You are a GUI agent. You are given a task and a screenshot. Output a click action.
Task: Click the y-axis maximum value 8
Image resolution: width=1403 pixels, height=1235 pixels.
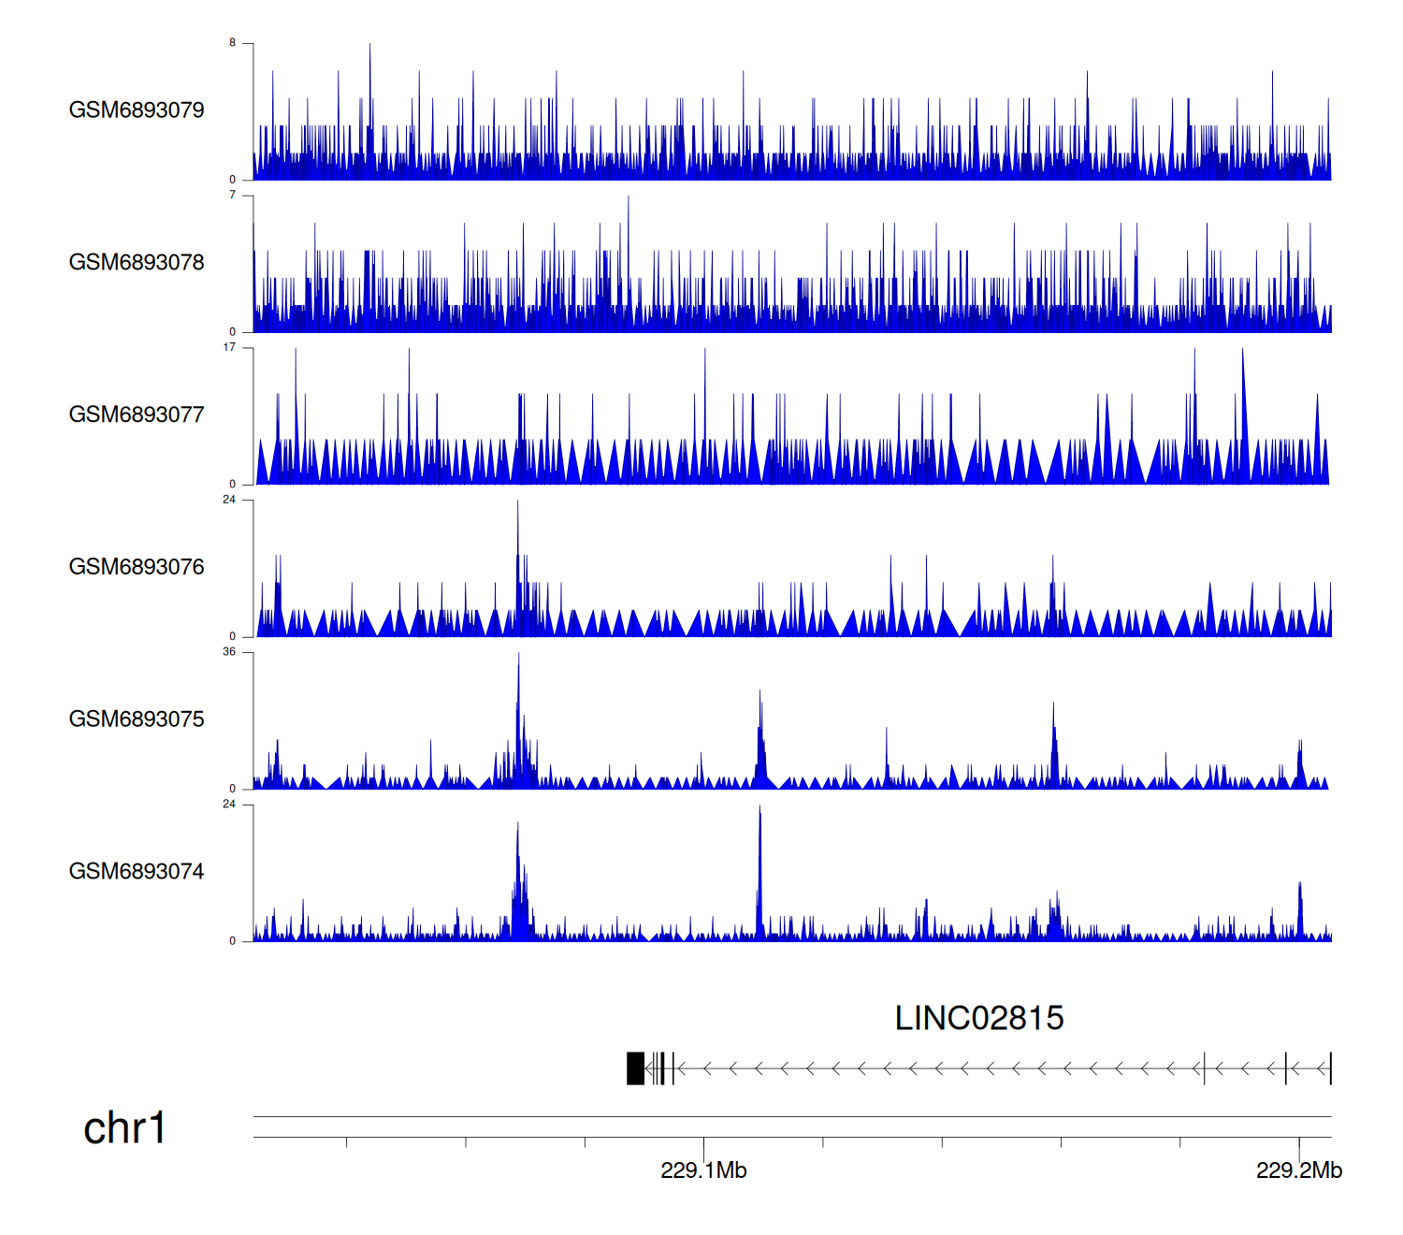(x=232, y=43)
